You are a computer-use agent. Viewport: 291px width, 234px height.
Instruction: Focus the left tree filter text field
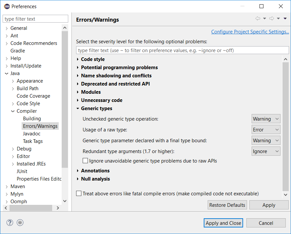point(35,19)
